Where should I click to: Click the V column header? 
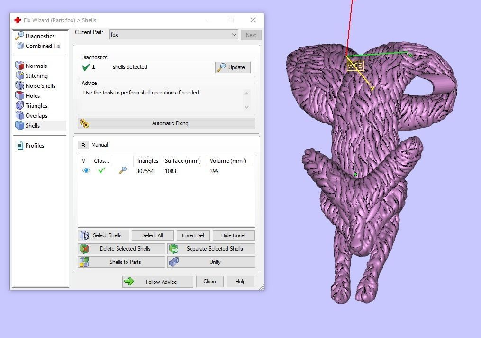coord(85,161)
